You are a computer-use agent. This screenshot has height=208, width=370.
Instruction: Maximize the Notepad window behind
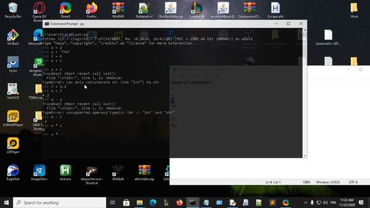tap(361, 69)
